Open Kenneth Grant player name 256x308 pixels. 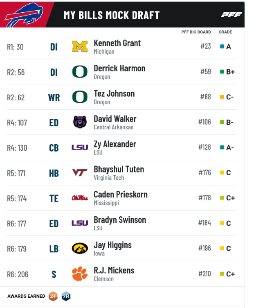click(117, 43)
